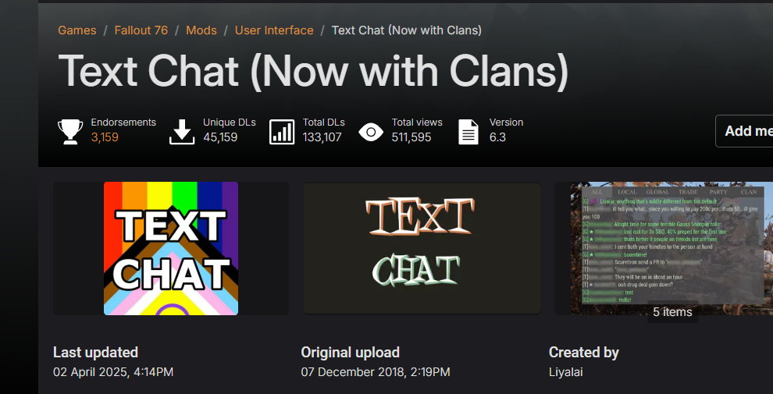The width and height of the screenshot is (773, 394).
Task: Click the current Text Chat breadcrumb item
Action: (407, 30)
